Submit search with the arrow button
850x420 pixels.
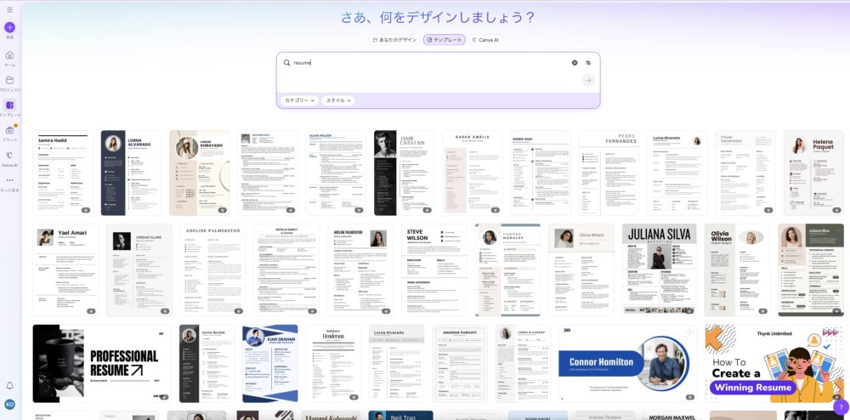coord(587,80)
